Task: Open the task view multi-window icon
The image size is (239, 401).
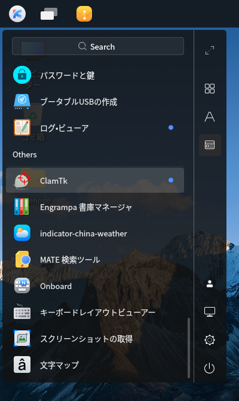Action: (49, 14)
